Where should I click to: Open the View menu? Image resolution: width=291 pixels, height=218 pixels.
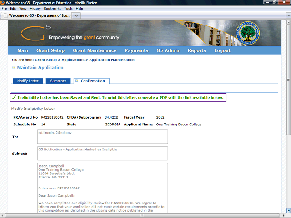23,9
